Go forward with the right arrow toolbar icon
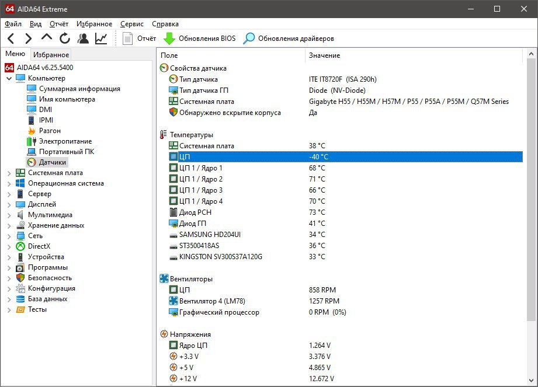Screen dimensions: 538x387 [29, 39]
